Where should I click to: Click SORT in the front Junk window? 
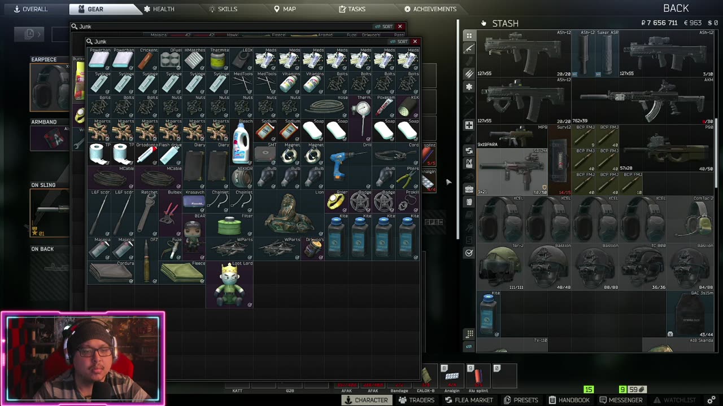point(399,41)
